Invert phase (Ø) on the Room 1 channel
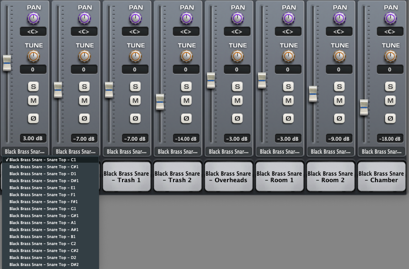This screenshot has width=409, height=269. point(288,118)
